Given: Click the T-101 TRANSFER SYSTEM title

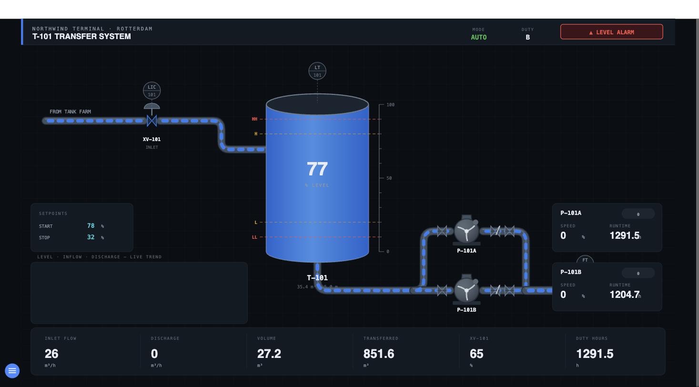Looking at the screenshot, I should pyautogui.click(x=81, y=36).
